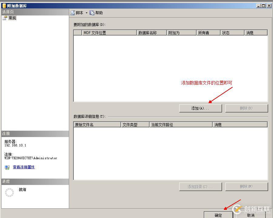Click the 脚本 script scroll icon

[73, 12]
